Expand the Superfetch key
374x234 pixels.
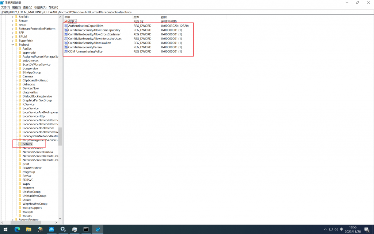(x=13, y=41)
